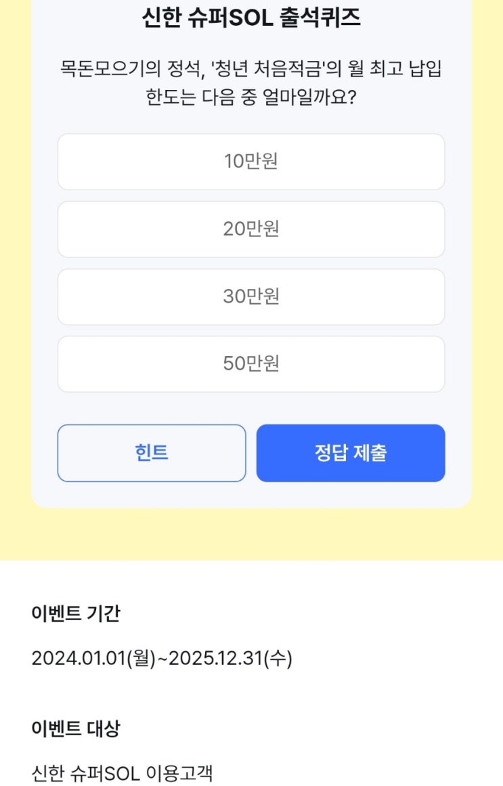Select the 10만원 answer option
The width and height of the screenshot is (503, 786).
(251, 162)
